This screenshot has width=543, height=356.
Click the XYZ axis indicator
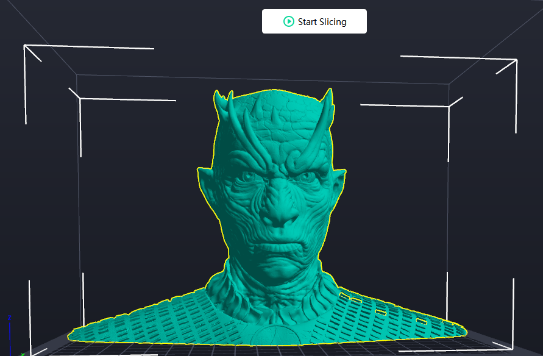click(14, 336)
